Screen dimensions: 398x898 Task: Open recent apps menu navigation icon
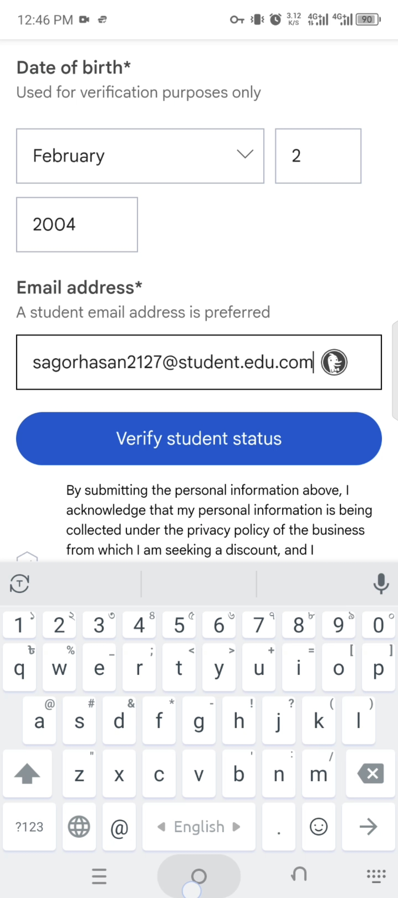pos(99,876)
